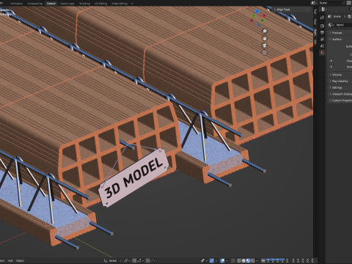Image resolution: width=352 pixels, height=264 pixels.
Task: Open the proportional editing falloff dropdown
Action: pos(153,260)
